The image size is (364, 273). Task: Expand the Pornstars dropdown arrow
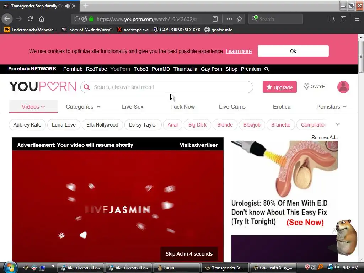point(345,107)
